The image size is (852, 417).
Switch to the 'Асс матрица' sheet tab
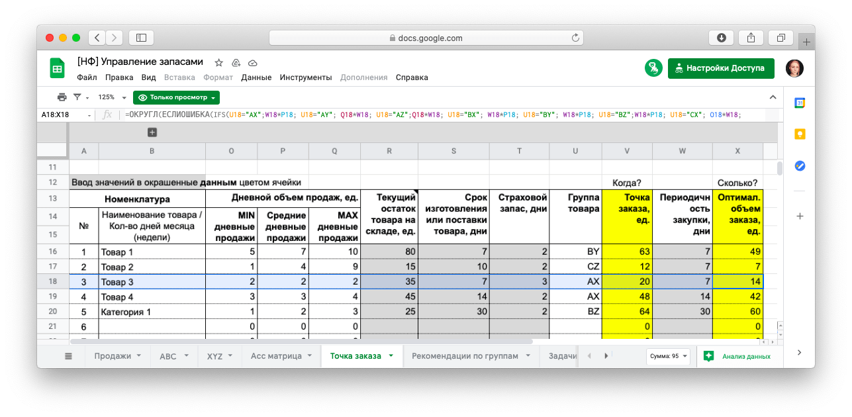[276, 356]
